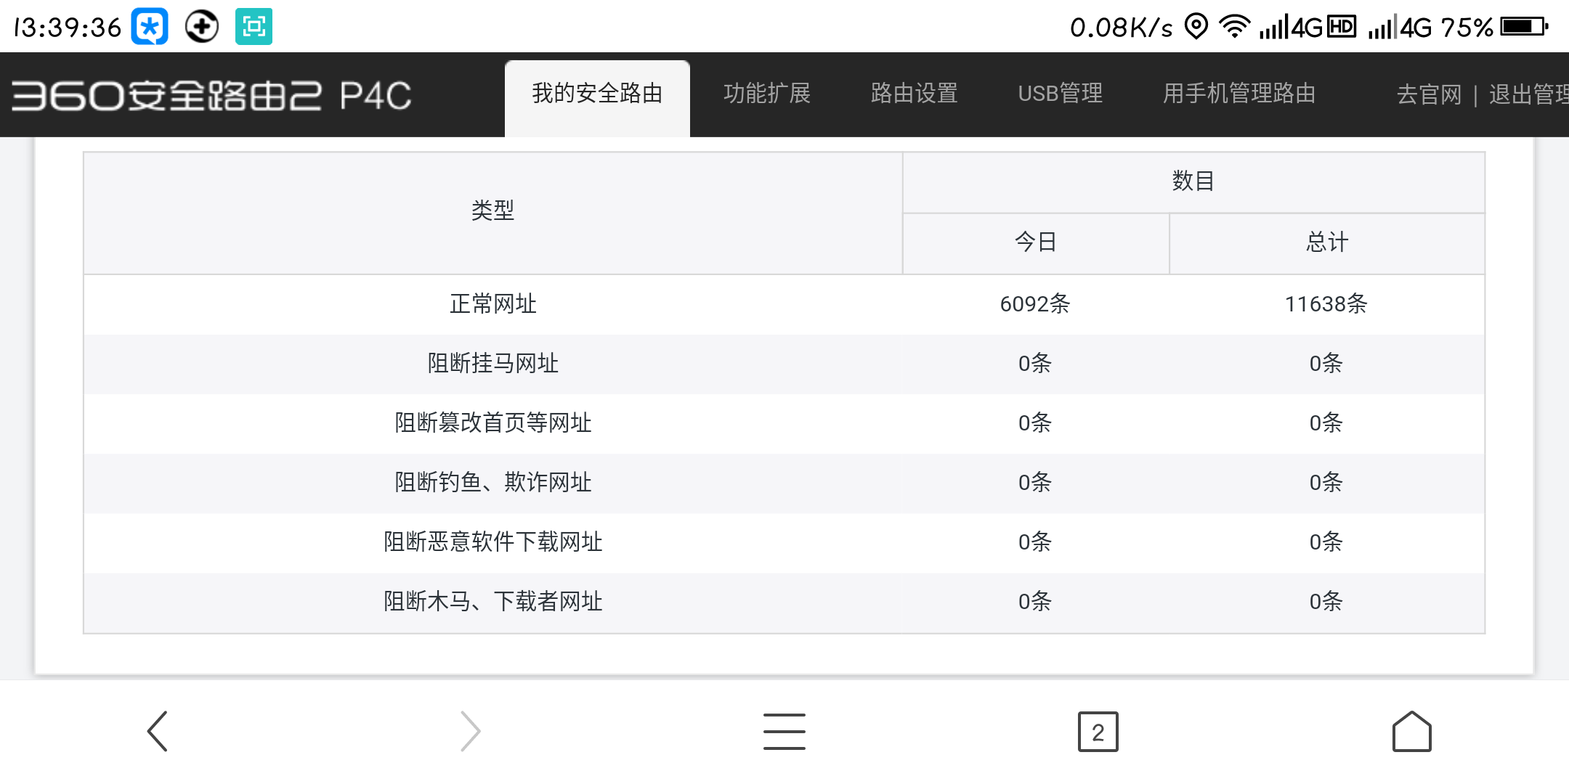Click the 退出管理 logout link
Screen dimensions: 1569x784
point(1528,94)
